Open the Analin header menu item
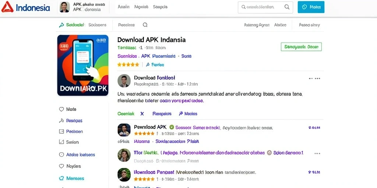 click(124, 7)
